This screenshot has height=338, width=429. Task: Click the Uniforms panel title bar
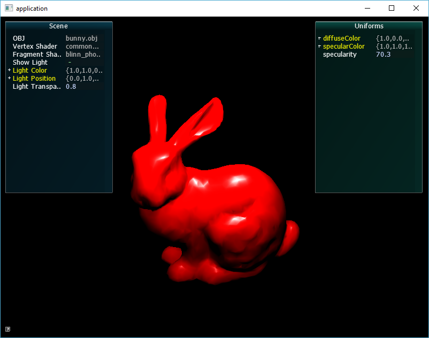(369, 26)
